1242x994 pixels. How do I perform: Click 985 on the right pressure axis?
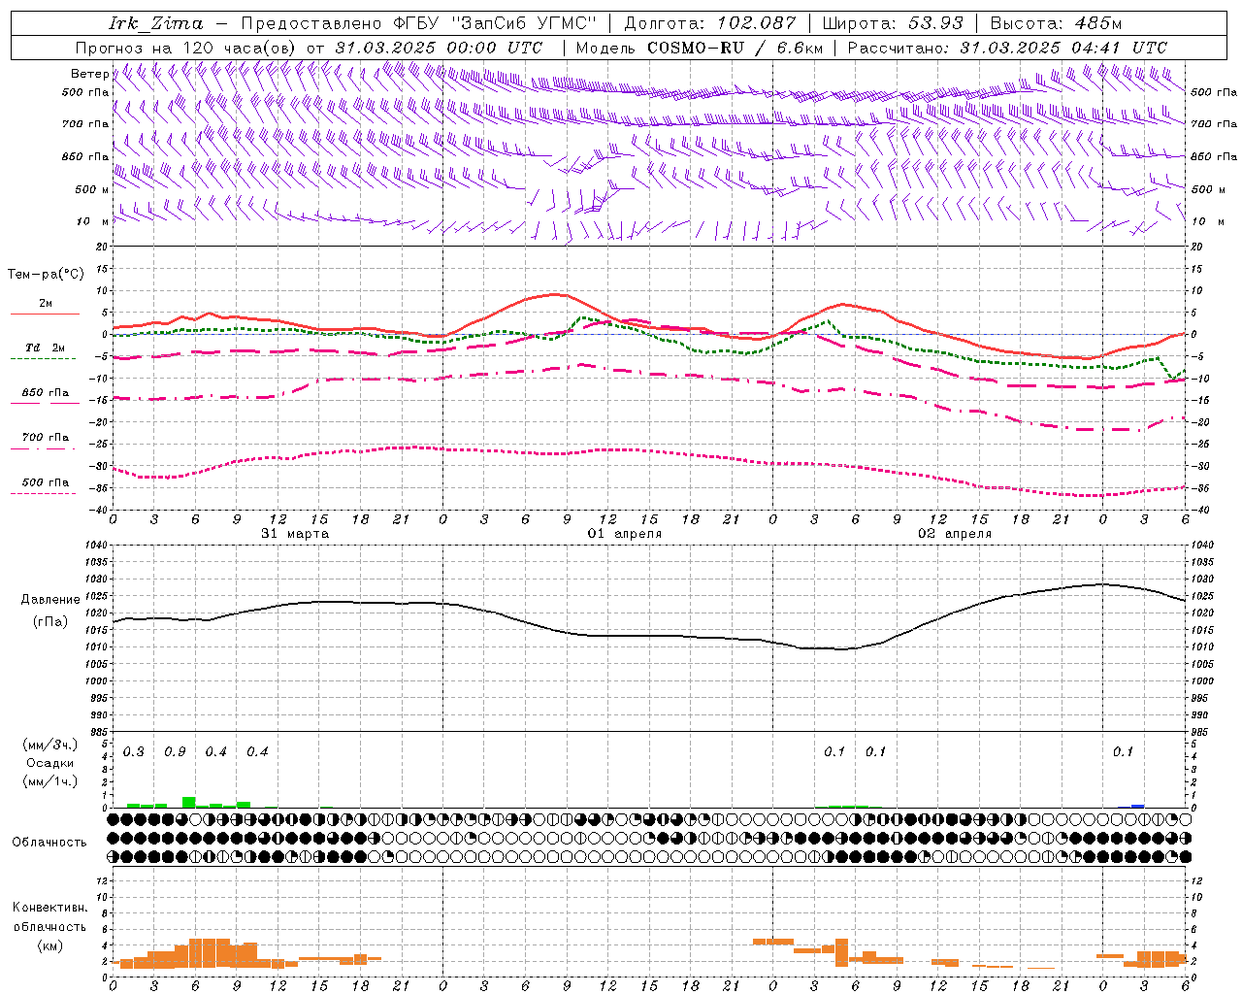pyautogui.click(x=1199, y=731)
